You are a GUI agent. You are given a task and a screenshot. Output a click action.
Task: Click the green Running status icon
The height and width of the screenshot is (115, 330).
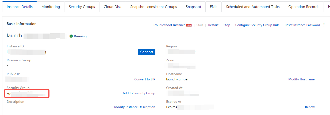[71, 36]
